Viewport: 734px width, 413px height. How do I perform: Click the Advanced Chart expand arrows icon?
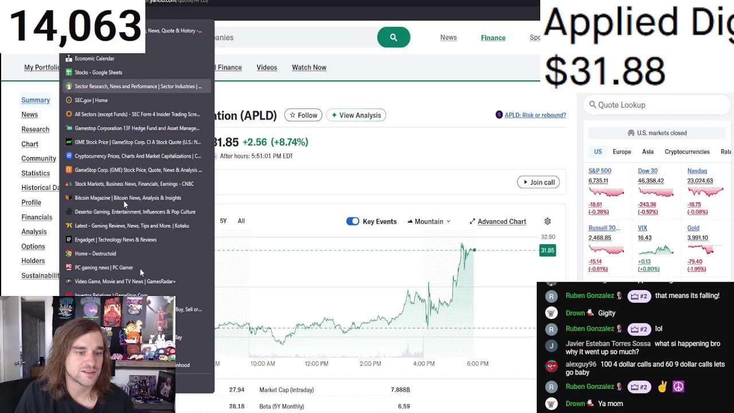coord(473,221)
